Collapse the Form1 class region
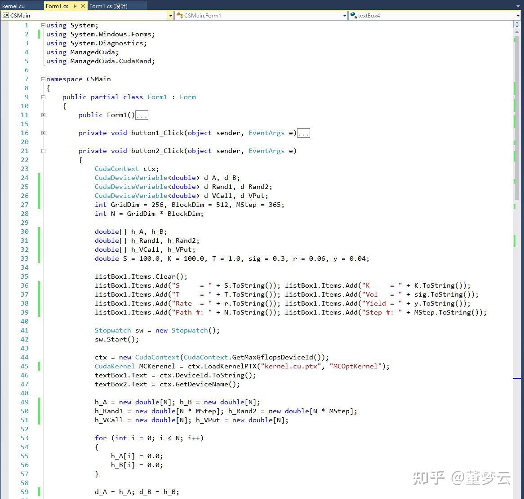Screen dimensions: 524x499 pyautogui.click(x=43, y=97)
